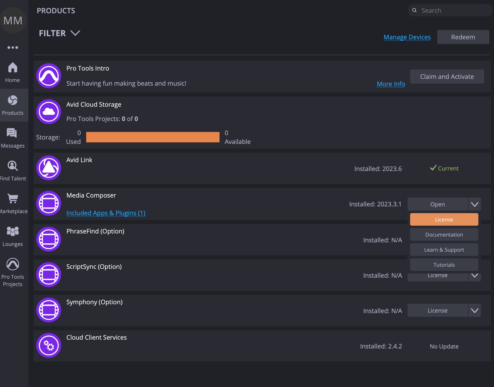Viewport: 494px width, 387px height.
Task: Click the orange storage usage bar
Action: [x=153, y=137]
